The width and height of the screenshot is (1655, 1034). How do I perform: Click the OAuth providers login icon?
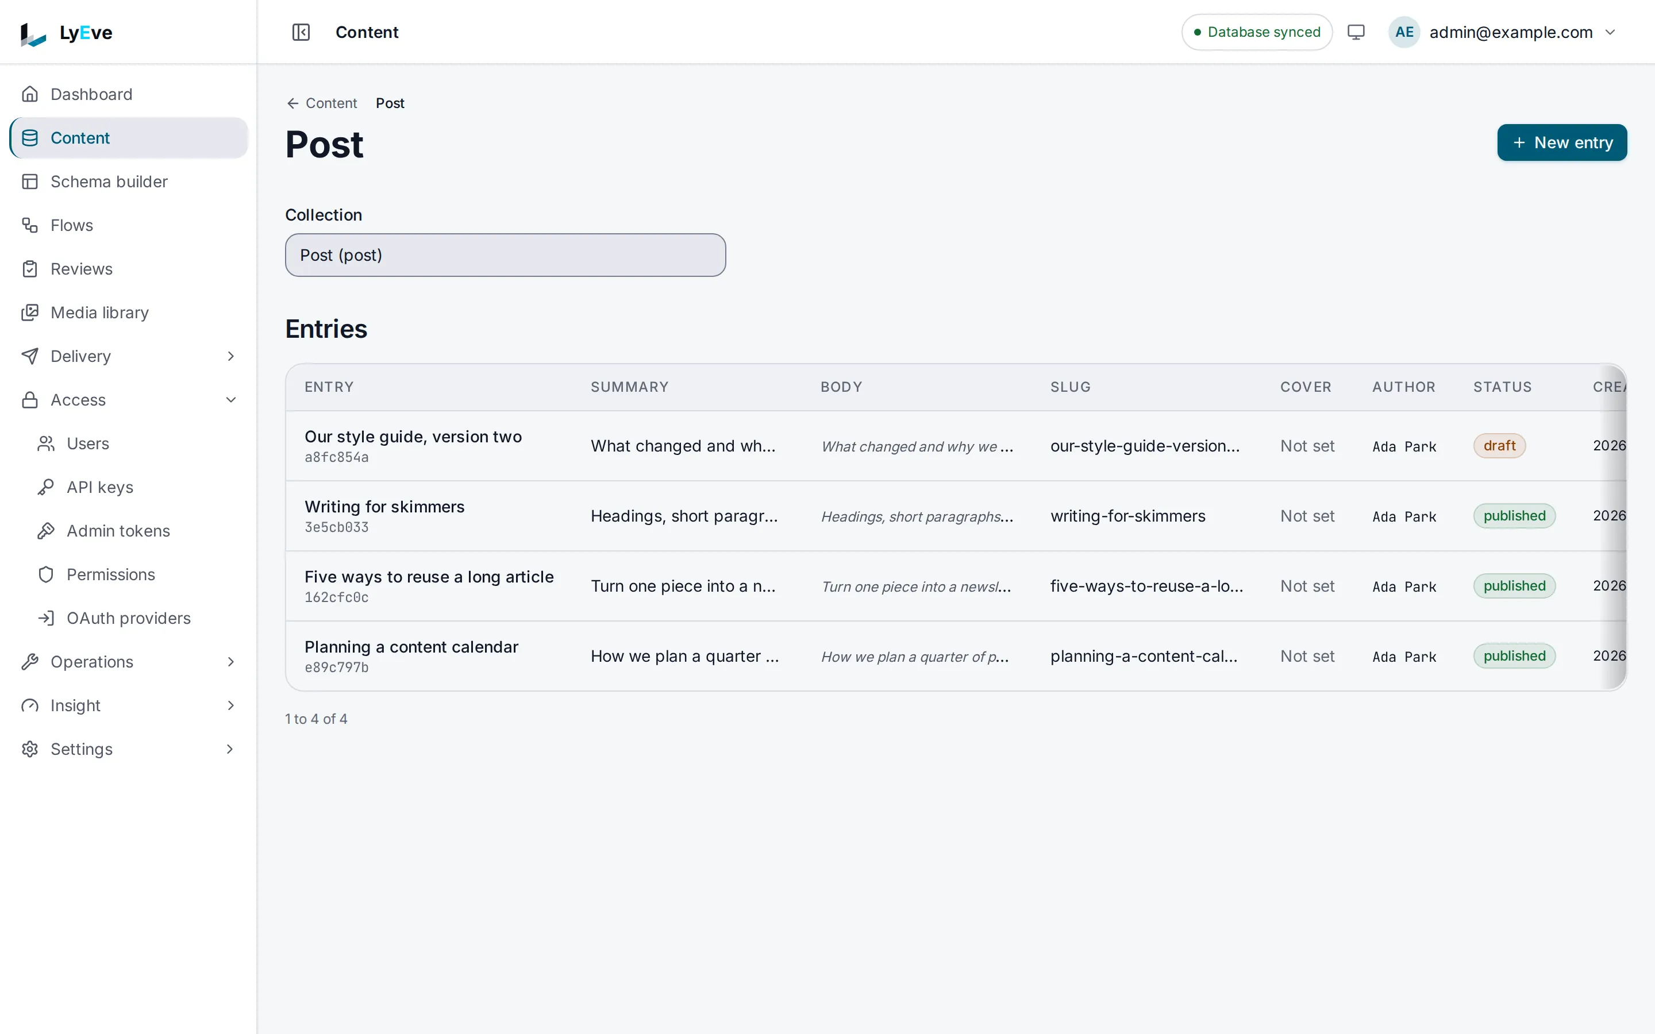coord(46,618)
